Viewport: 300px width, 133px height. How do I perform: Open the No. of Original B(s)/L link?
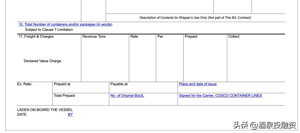127,96
